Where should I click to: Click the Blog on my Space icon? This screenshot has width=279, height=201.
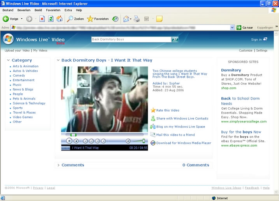(x=153, y=126)
